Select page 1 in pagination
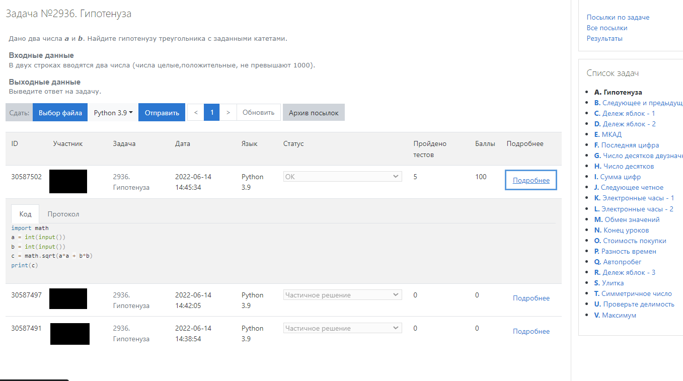This screenshot has width=683, height=381. (x=212, y=113)
